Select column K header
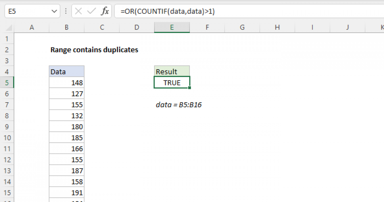 [x=381, y=27]
